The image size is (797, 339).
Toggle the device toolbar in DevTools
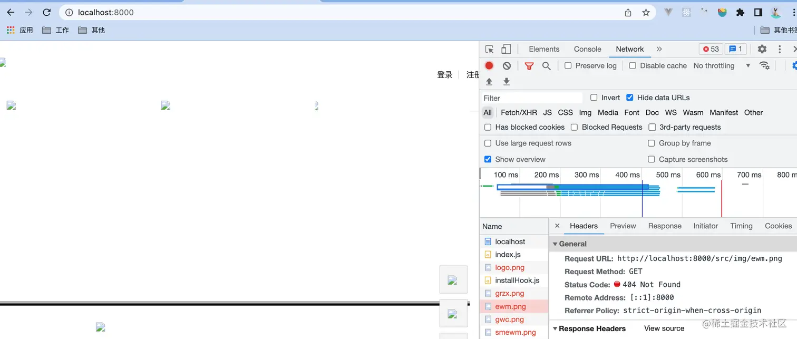(x=506, y=49)
